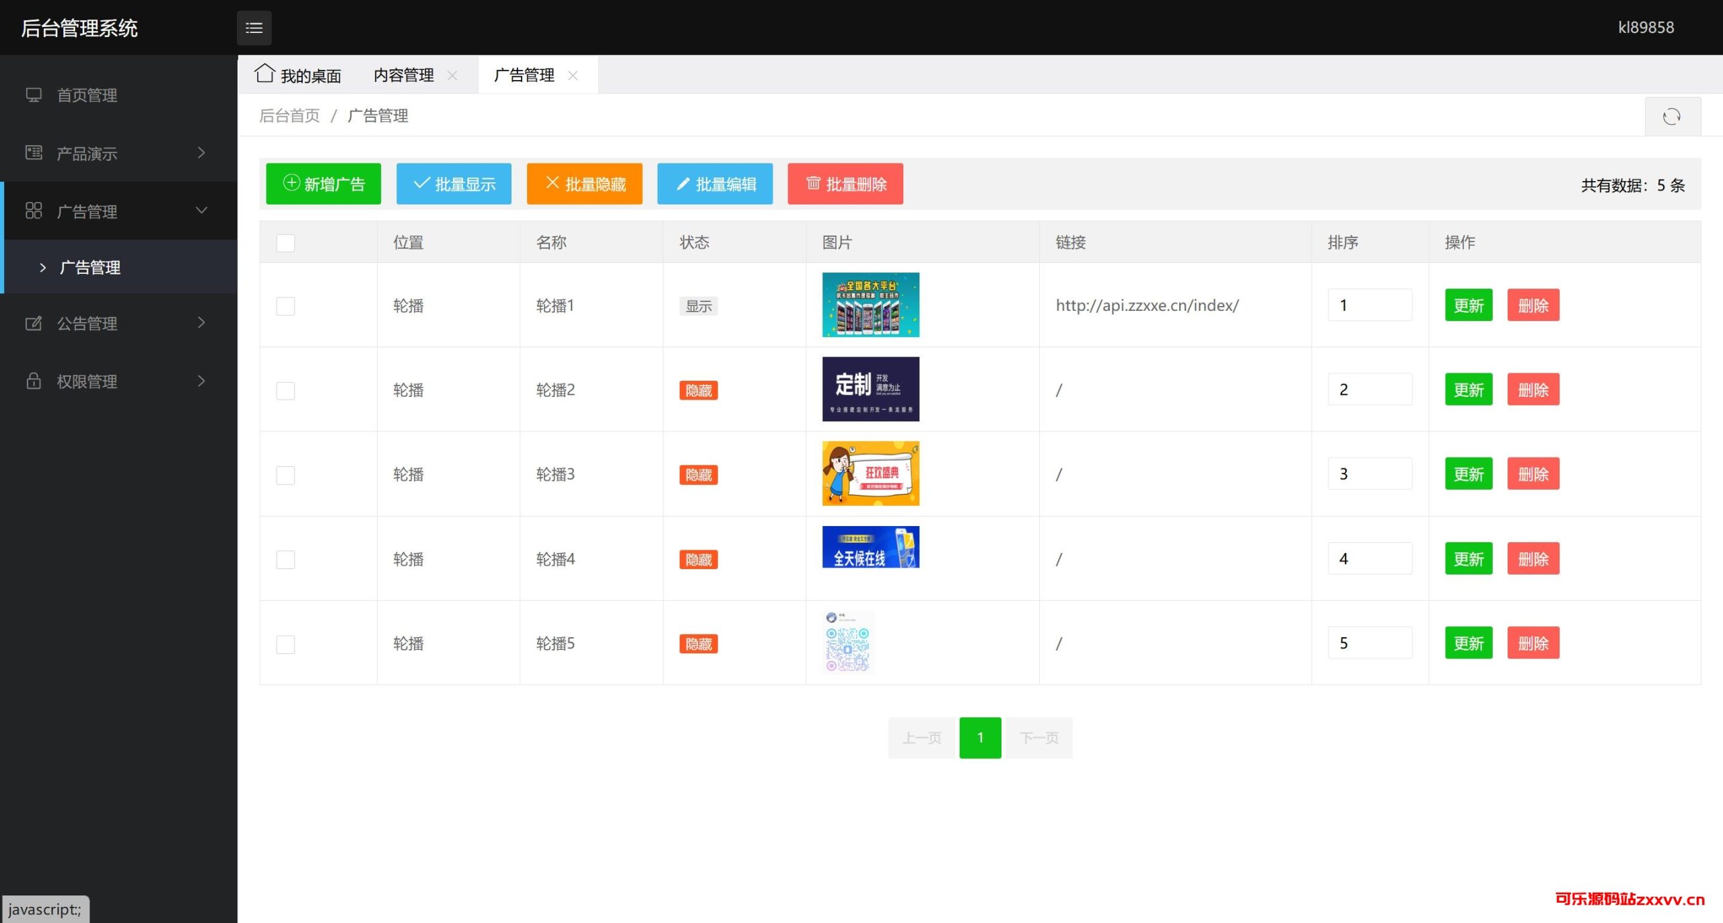Switch to the 内容管理 tab
The height and width of the screenshot is (923, 1723).
403,75
